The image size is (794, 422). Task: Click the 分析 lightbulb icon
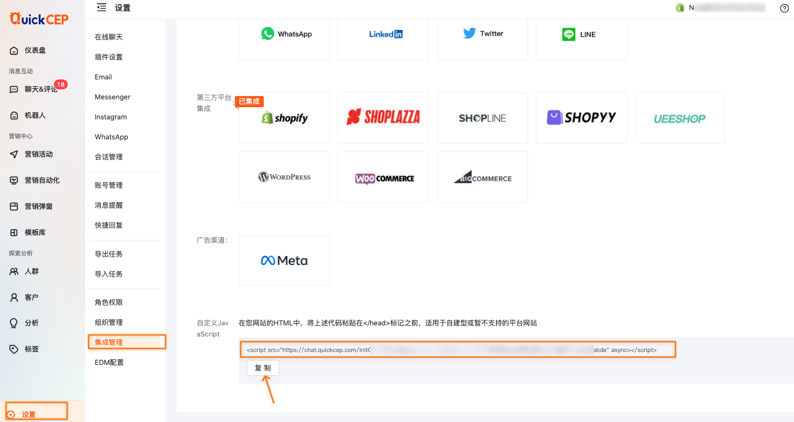14,323
